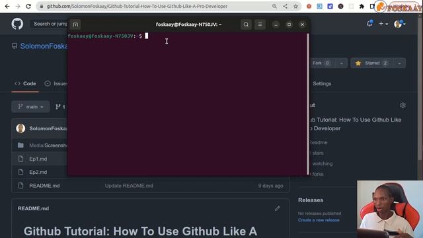Open the stars count link
Viewport: 423px width, 238px height.
(x=317, y=153)
